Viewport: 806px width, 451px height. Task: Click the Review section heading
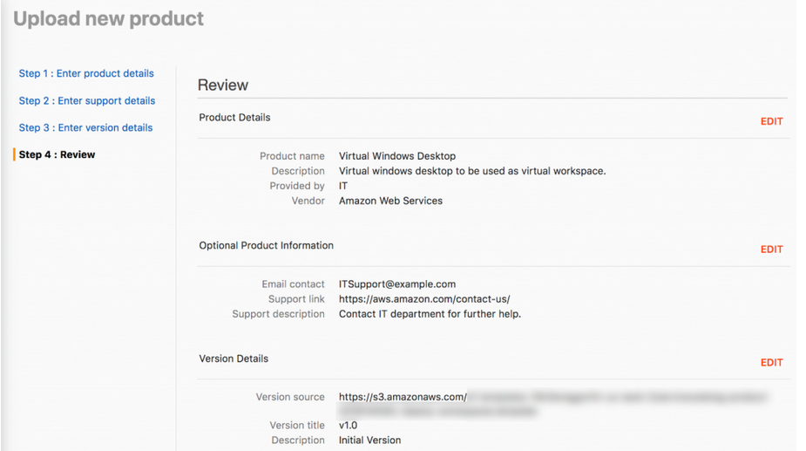pyautogui.click(x=222, y=85)
